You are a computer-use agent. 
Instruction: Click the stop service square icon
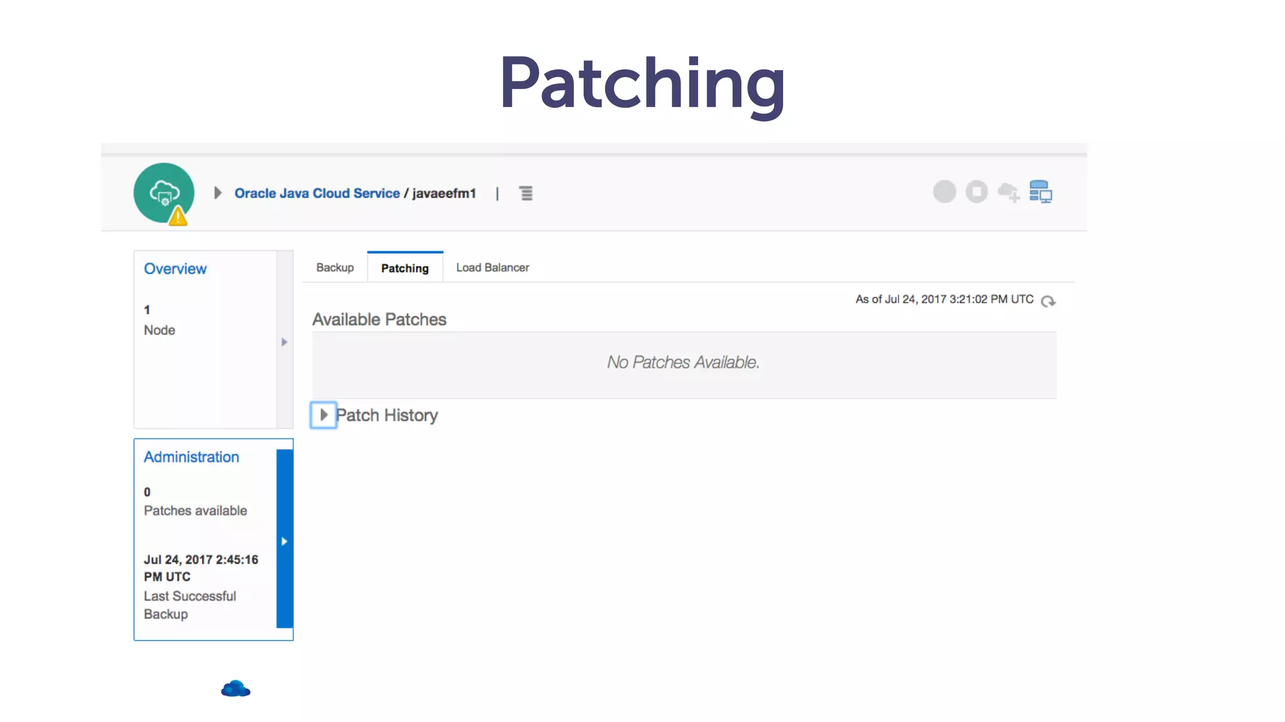coord(976,192)
